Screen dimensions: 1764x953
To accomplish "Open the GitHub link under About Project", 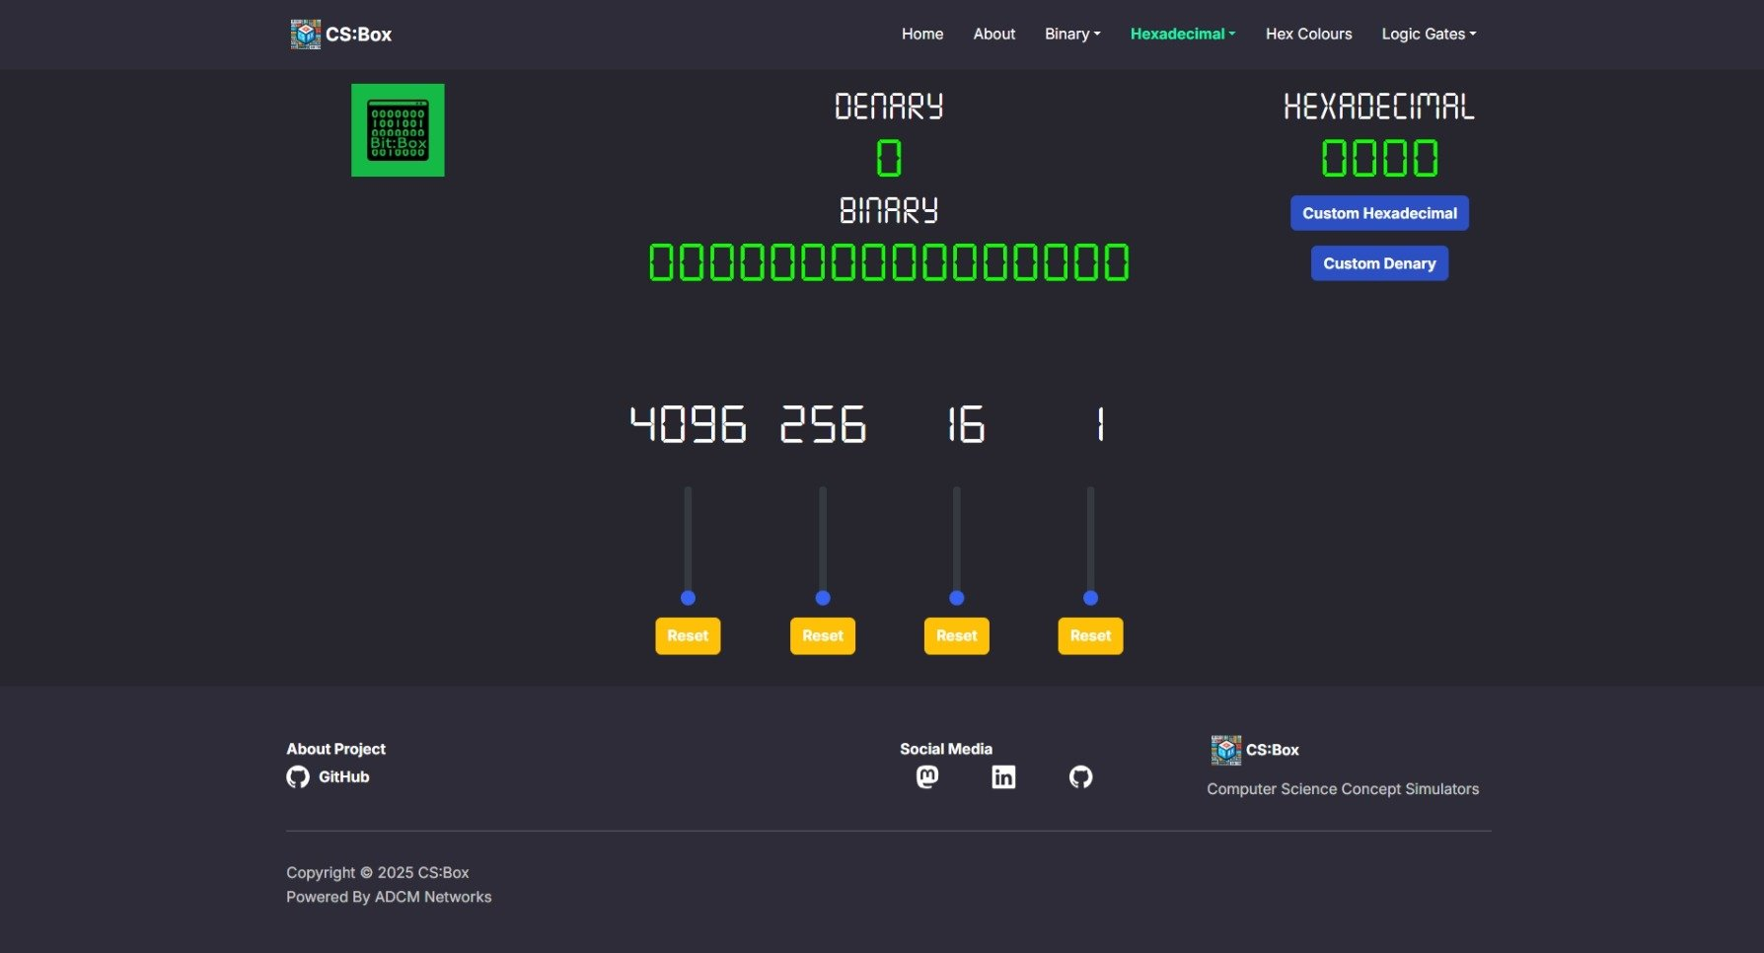I will (342, 776).
